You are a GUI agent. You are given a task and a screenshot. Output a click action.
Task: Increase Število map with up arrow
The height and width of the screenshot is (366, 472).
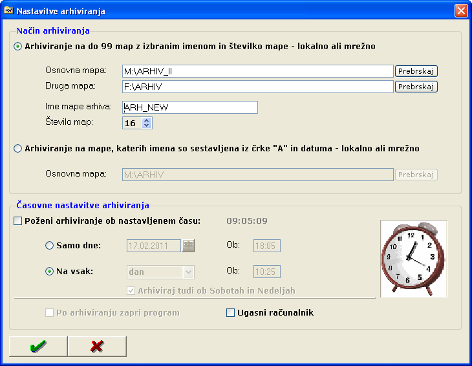[x=147, y=120]
